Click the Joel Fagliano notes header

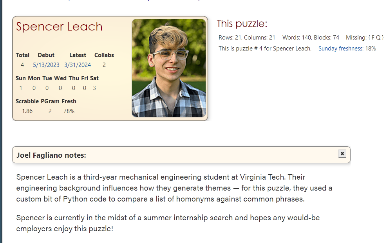pos(51,155)
